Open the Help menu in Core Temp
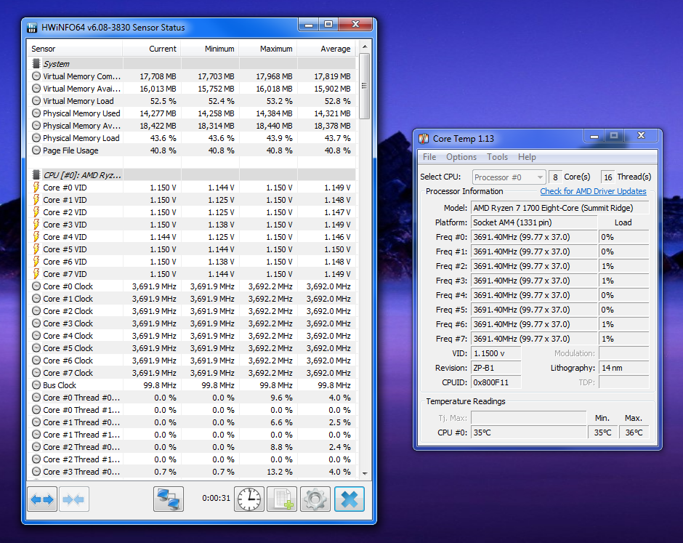The height and width of the screenshot is (543, 683). (x=527, y=157)
